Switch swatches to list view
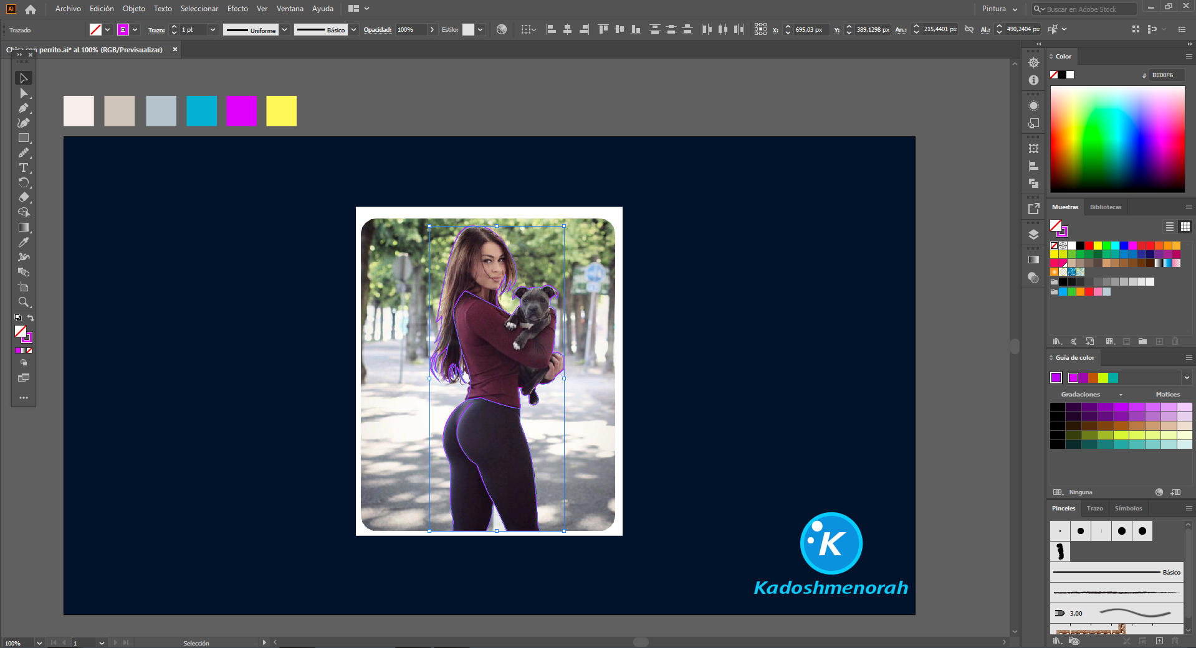This screenshot has height=648, width=1196. pos(1170,227)
